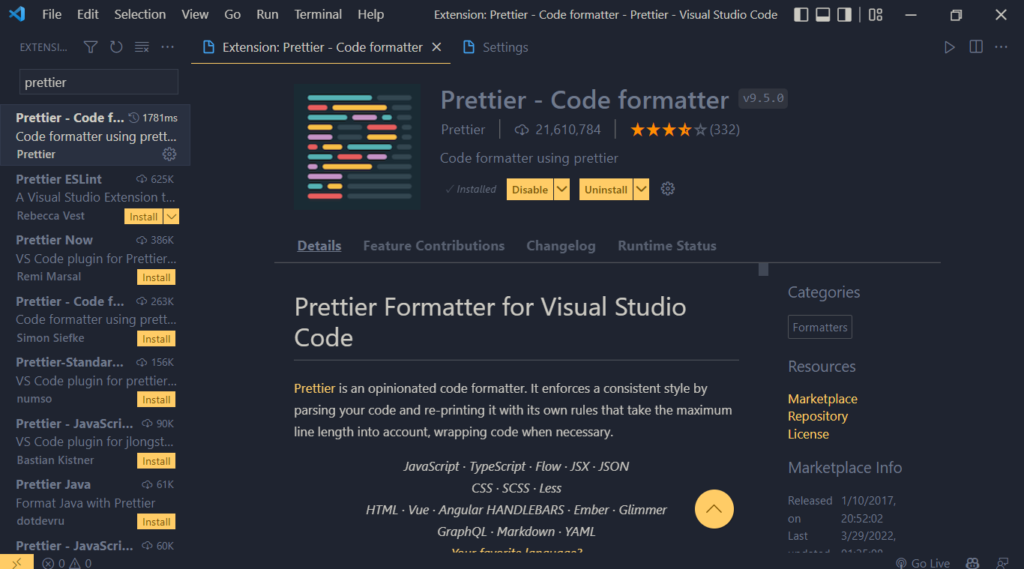Click the yellow scroll-to-top arrow button
1024x569 pixels.
[x=714, y=509]
